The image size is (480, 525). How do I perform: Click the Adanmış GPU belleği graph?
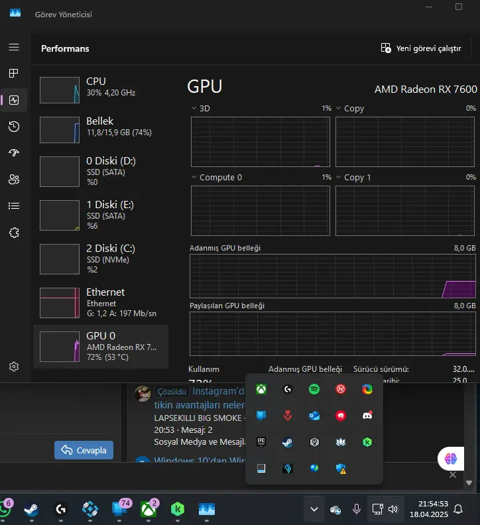click(333, 276)
